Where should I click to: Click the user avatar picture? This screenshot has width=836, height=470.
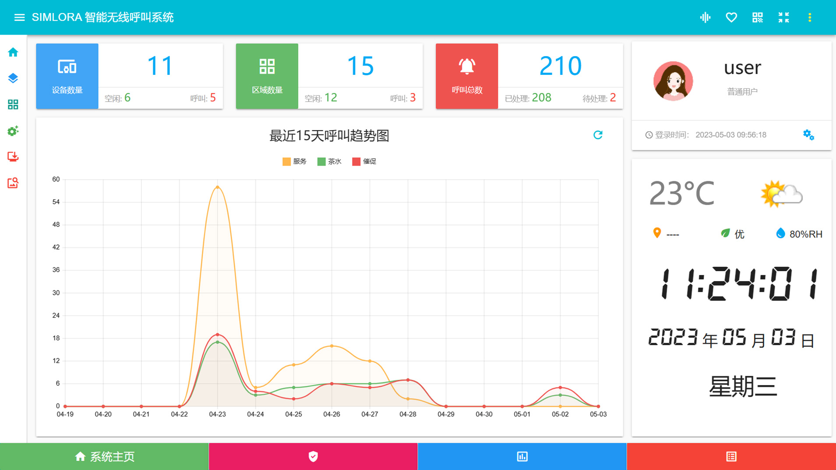coord(673,81)
